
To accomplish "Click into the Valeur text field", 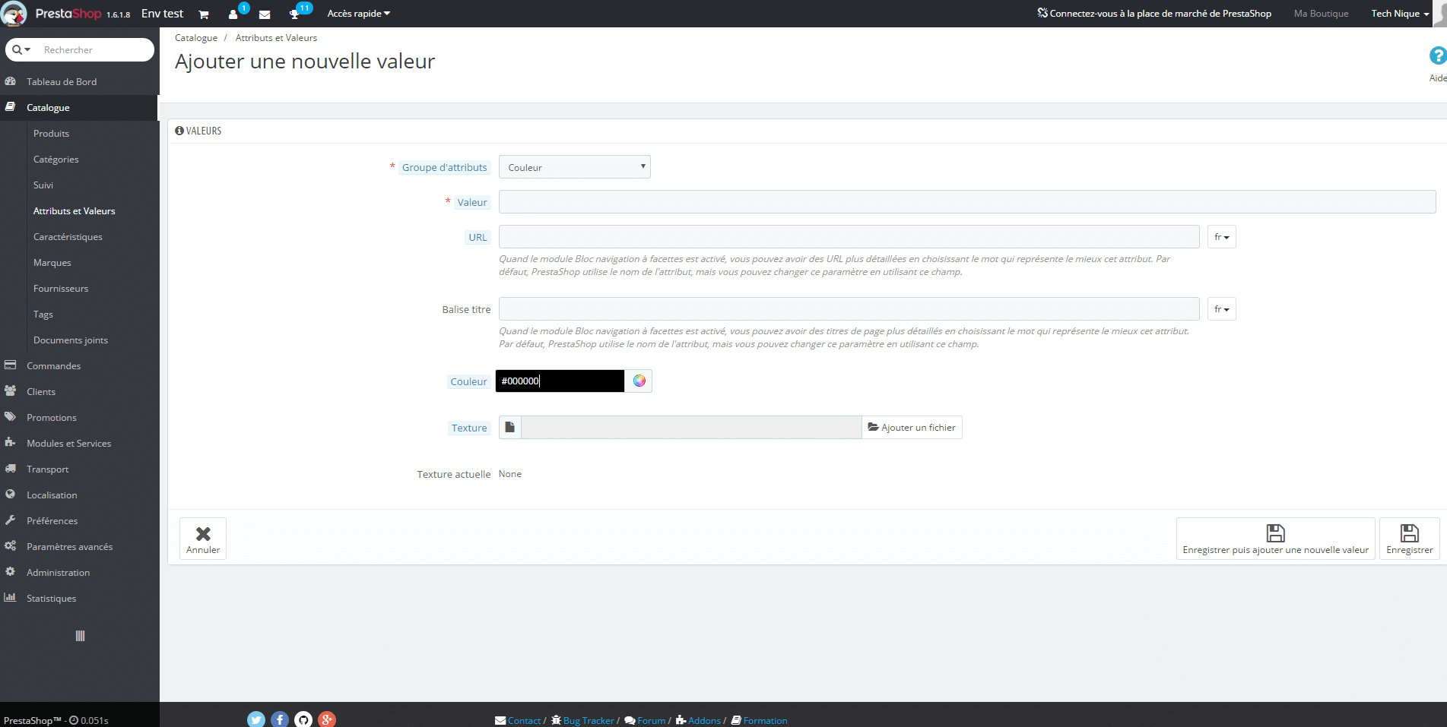I will 966,202.
